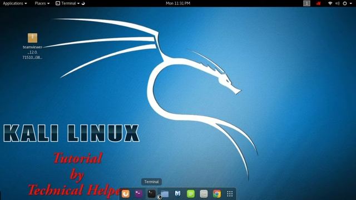Viewport: 356px width, 200px height.
Task: Click the power icon in top bar
Action: (x=345, y=3)
